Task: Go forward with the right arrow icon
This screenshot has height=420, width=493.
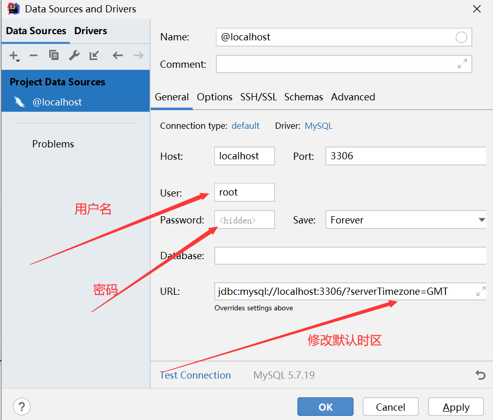Action: [138, 55]
